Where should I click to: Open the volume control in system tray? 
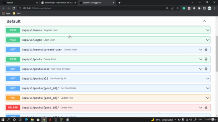pos(191,120)
